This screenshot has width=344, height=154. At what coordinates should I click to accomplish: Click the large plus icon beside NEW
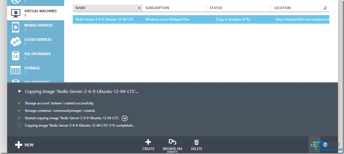(19, 145)
